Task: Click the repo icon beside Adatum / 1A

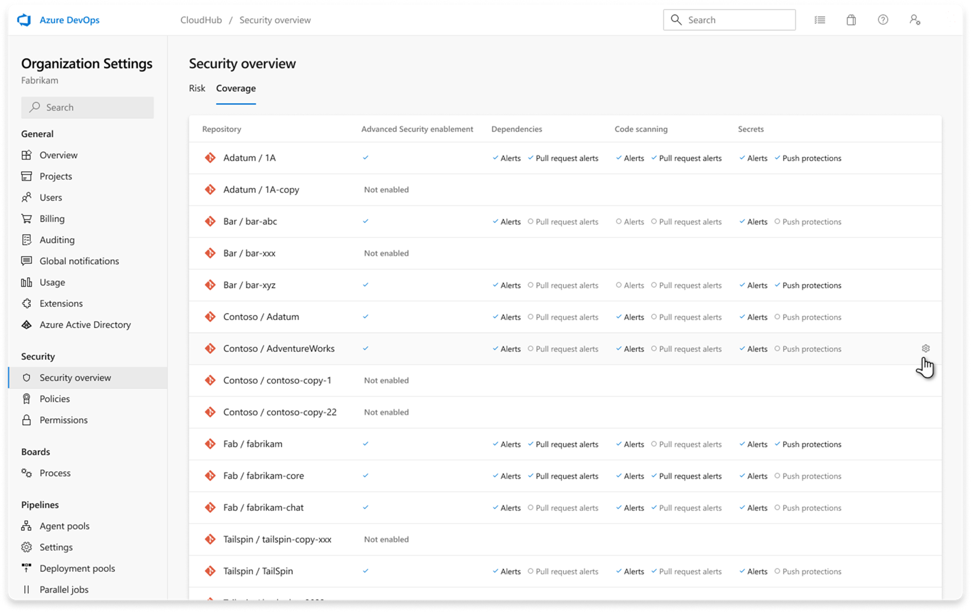Action: (x=210, y=158)
